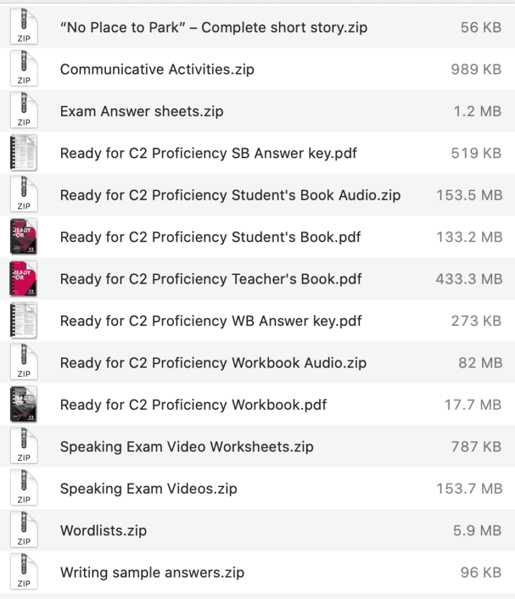Click the SB Answer key PDF icon
515x599 pixels.
(23, 153)
